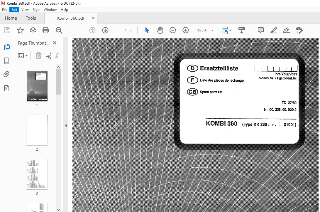Collapse the navigation pane arrow

[66, 125]
